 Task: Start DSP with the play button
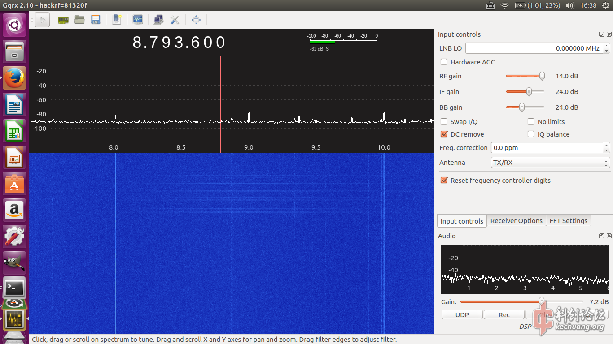(x=42, y=20)
